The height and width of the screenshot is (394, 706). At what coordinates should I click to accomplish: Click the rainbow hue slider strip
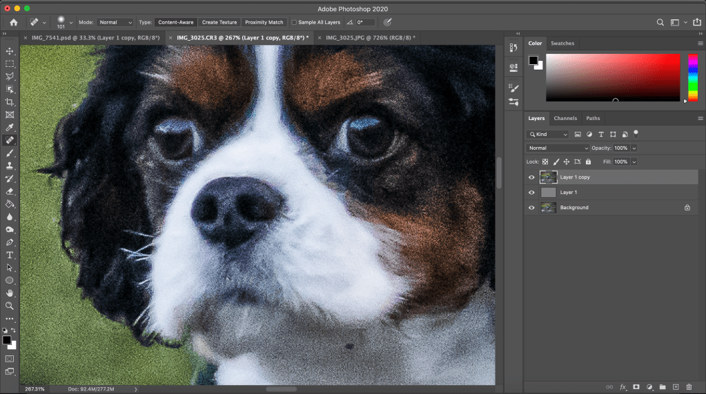(693, 76)
